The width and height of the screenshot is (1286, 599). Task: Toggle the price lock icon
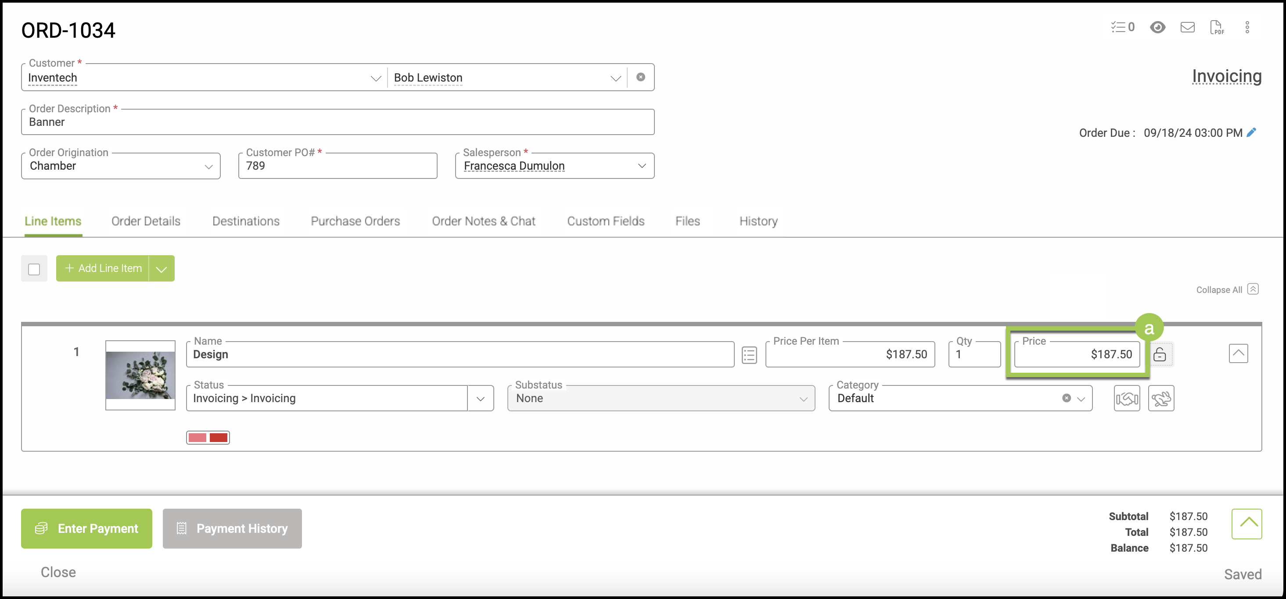[x=1159, y=355]
